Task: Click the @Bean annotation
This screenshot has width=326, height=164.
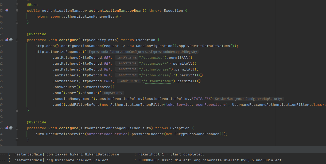Action: click(32, 5)
